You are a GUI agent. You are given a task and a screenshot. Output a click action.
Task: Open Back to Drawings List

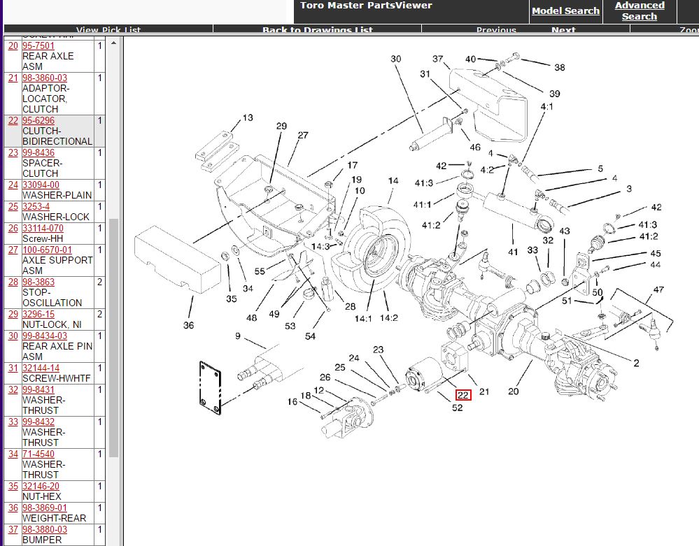click(x=318, y=30)
